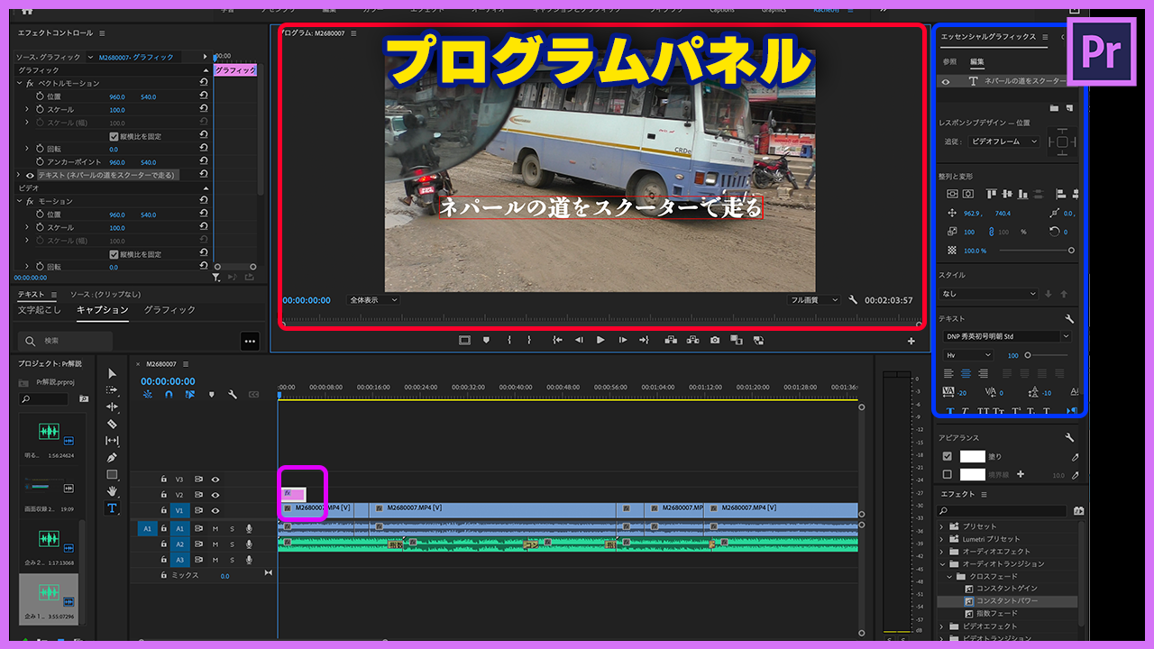This screenshot has width=1154, height=649.
Task: Open the font weight Hv dropdown
Action: (967, 355)
